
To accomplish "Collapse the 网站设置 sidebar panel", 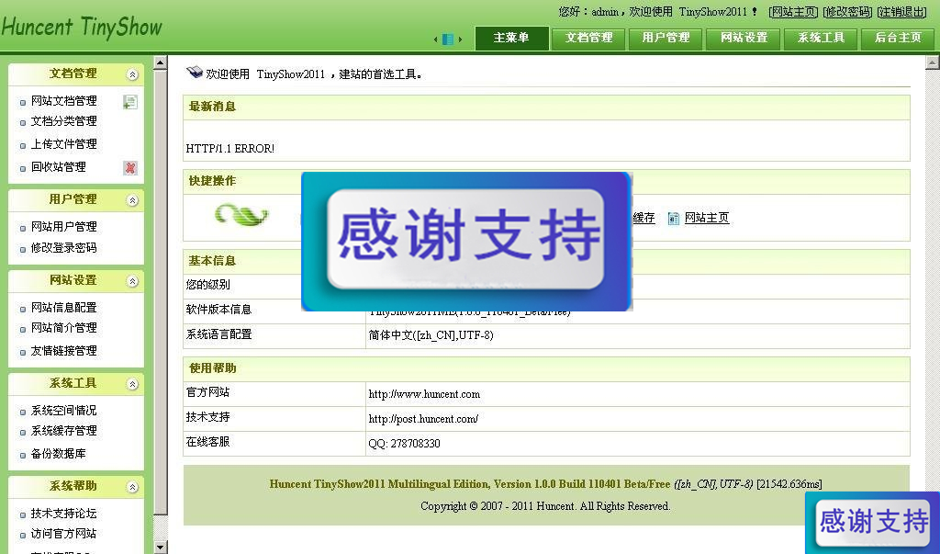I will coord(132,281).
